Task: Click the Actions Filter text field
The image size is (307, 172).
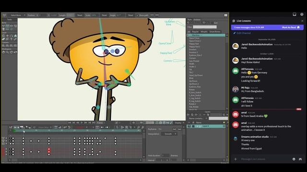Action: [205, 27]
